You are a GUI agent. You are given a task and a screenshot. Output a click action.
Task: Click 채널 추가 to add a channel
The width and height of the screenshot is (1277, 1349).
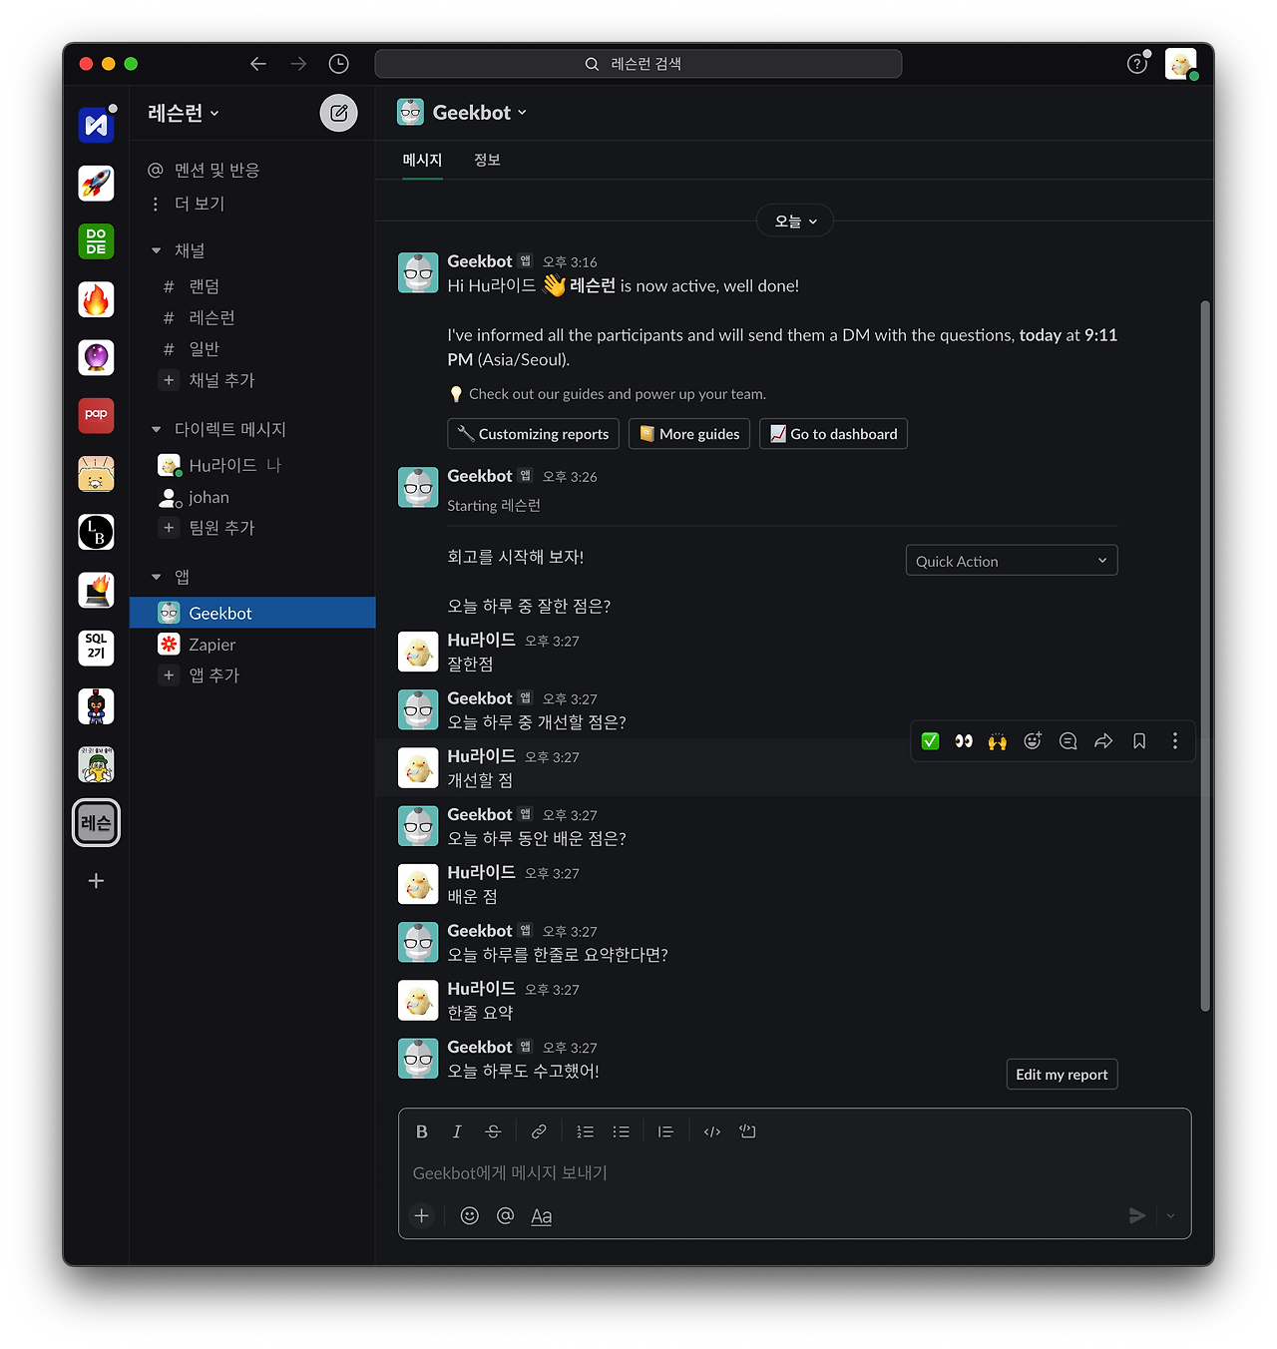pyautogui.click(x=252, y=380)
